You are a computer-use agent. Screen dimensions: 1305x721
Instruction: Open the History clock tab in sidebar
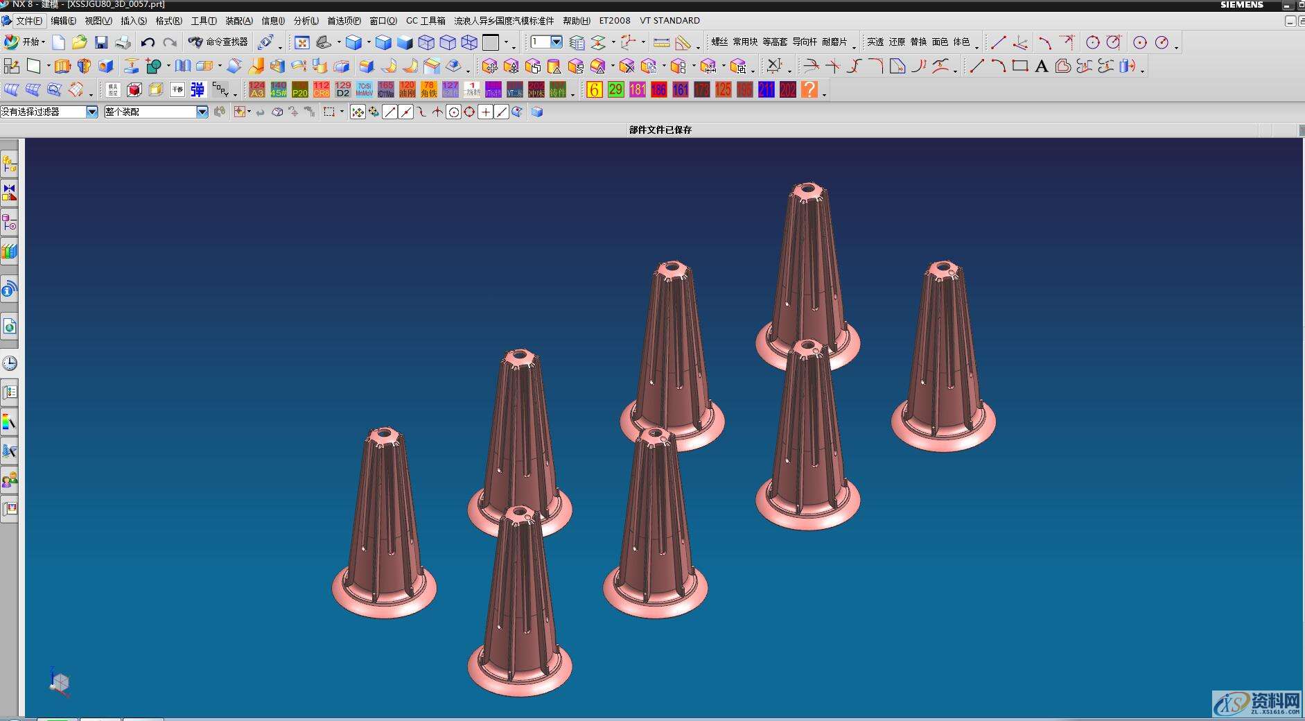point(10,363)
